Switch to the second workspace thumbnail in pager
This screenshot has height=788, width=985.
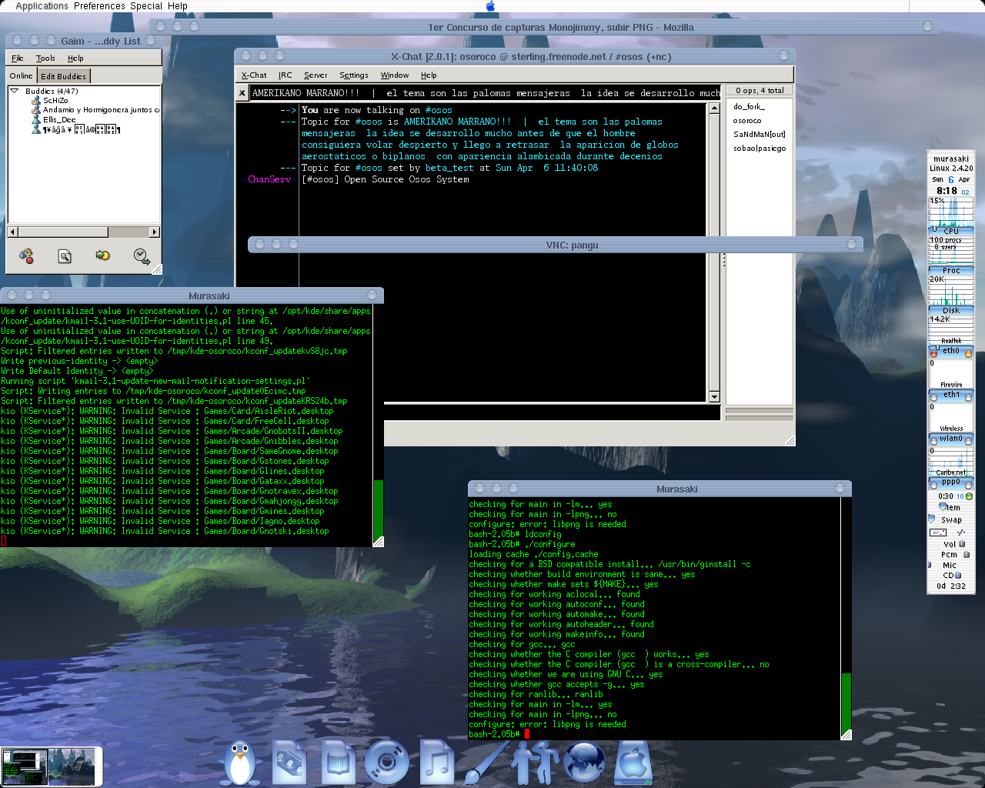72,767
